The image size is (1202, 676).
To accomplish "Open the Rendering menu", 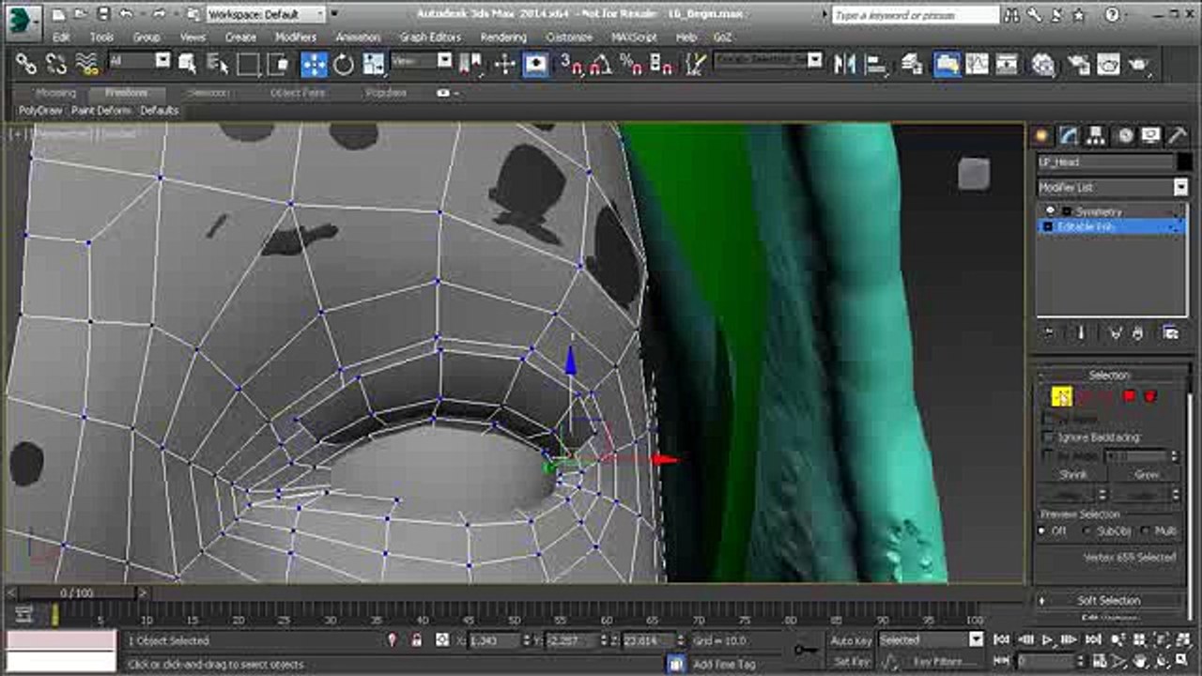I will click(502, 38).
